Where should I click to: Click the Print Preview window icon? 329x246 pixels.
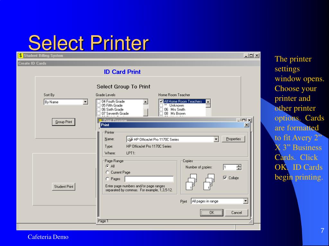(100, 120)
